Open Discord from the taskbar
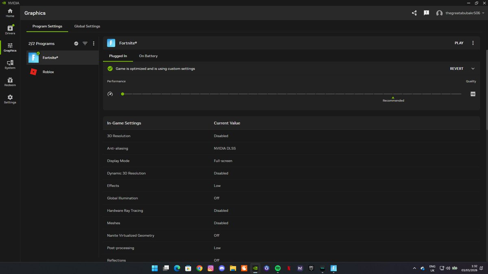This screenshot has width=488, height=274. (x=222, y=268)
